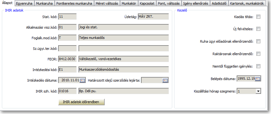
Task: Switch to Kartonok, munkakörök tab
Action: (x=247, y=3)
